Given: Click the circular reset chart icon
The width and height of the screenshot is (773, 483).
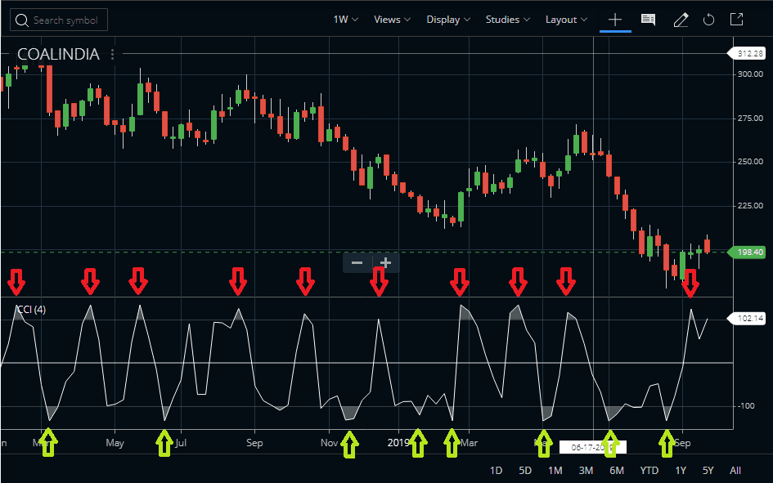Looking at the screenshot, I should [708, 20].
